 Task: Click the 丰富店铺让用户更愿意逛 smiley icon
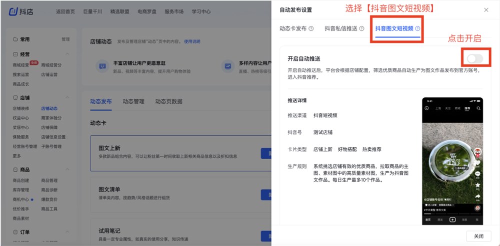point(101,65)
